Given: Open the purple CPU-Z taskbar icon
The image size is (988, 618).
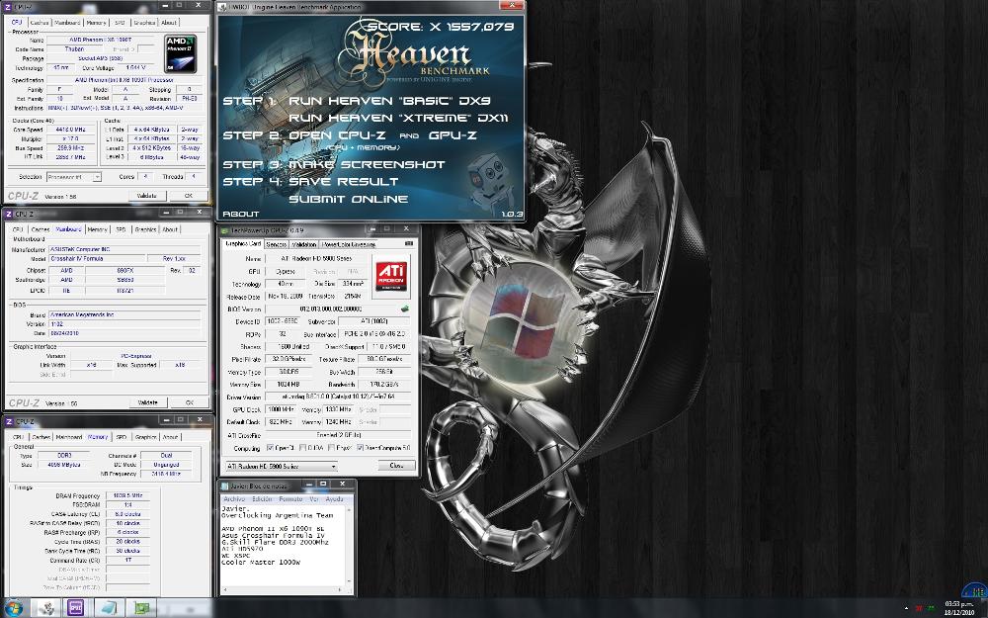Looking at the screenshot, I should click(76, 608).
